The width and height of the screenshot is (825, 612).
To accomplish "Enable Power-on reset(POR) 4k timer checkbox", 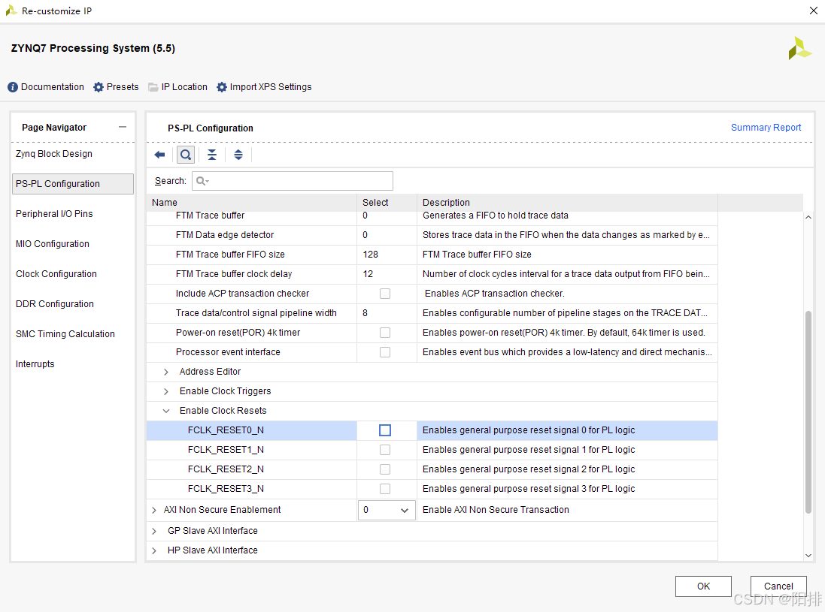I will point(385,333).
